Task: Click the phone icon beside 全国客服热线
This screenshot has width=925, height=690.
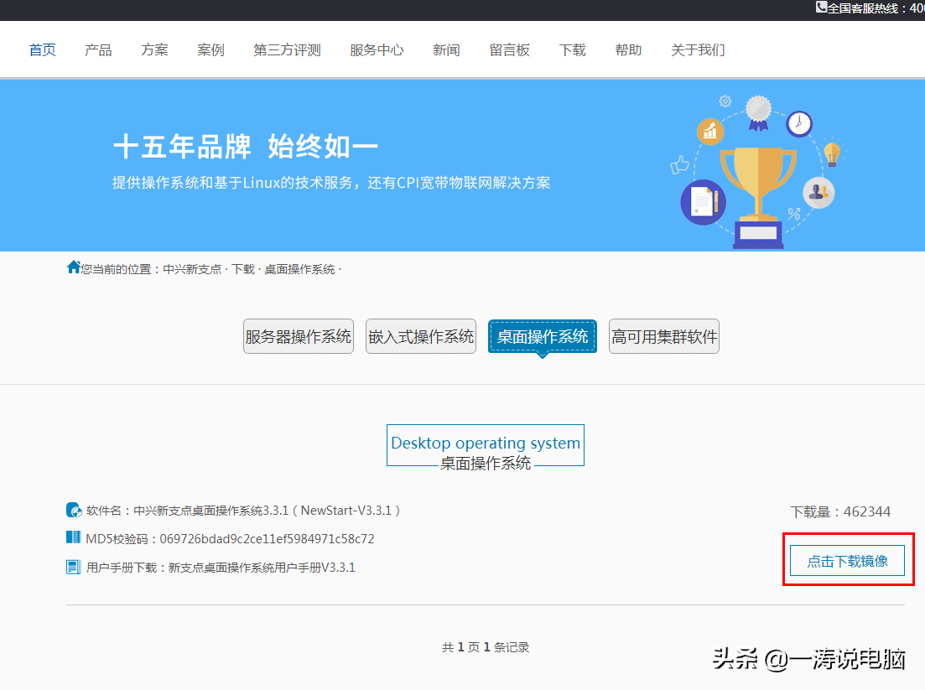Action: click(821, 7)
